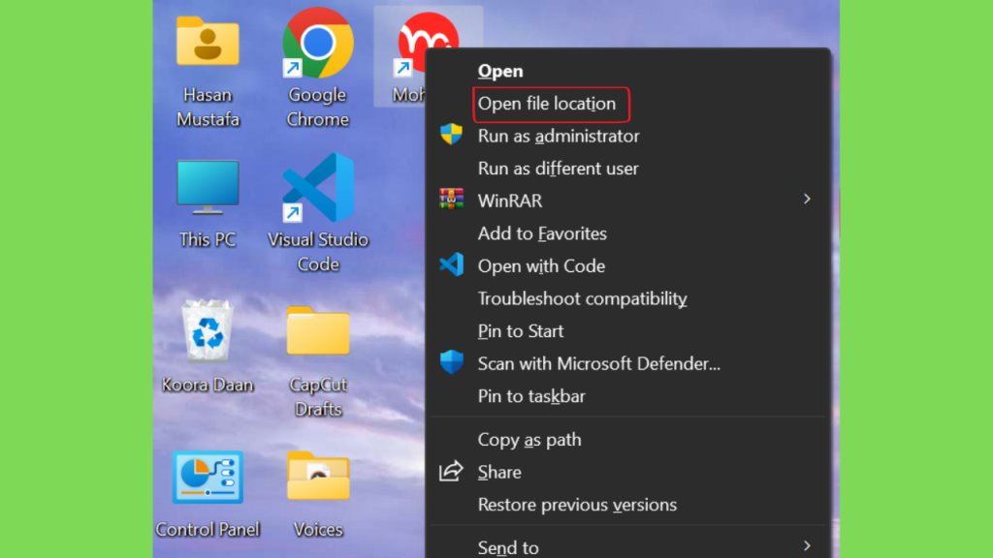Open the Koora Daan recycle bin icon
This screenshot has width=993, height=558.
pos(208,330)
